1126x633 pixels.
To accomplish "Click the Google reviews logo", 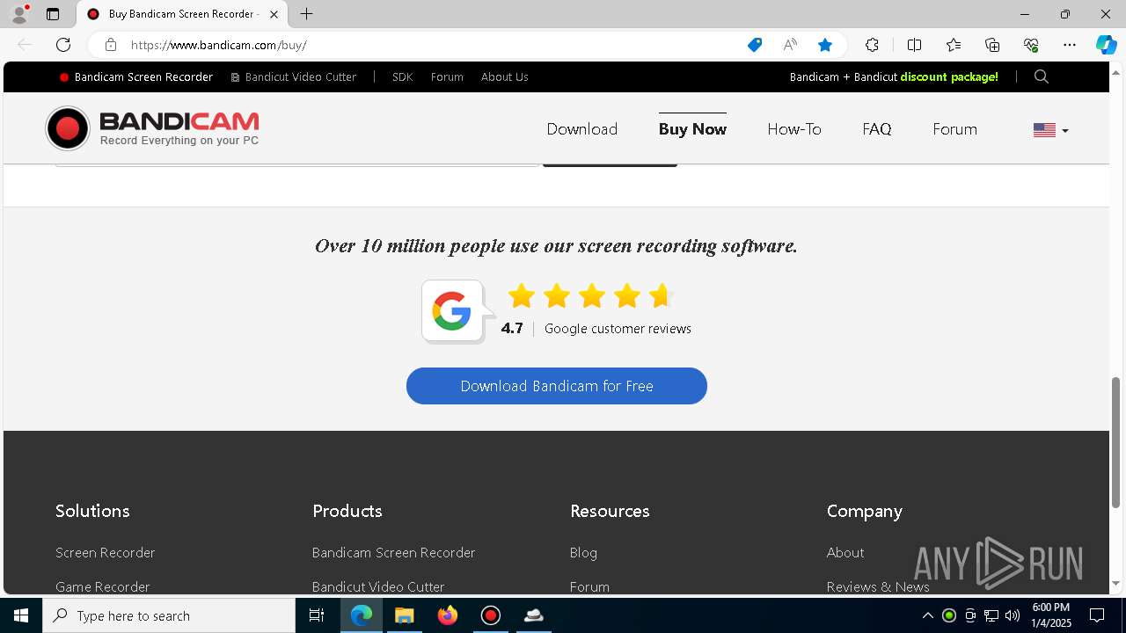I will pyautogui.click(x=452, y=311).
